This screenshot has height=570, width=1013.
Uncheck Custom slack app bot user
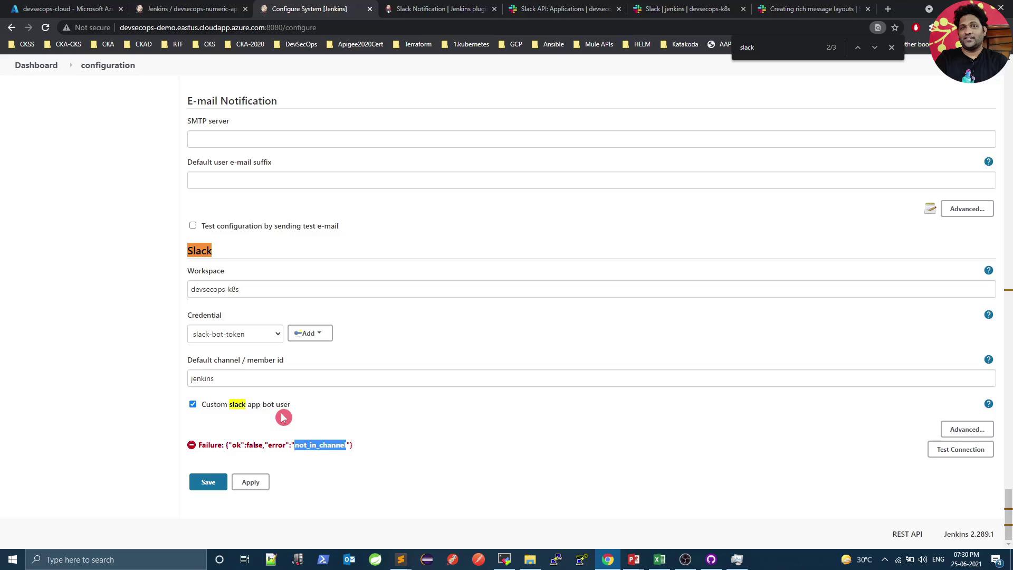coord(193,404)
